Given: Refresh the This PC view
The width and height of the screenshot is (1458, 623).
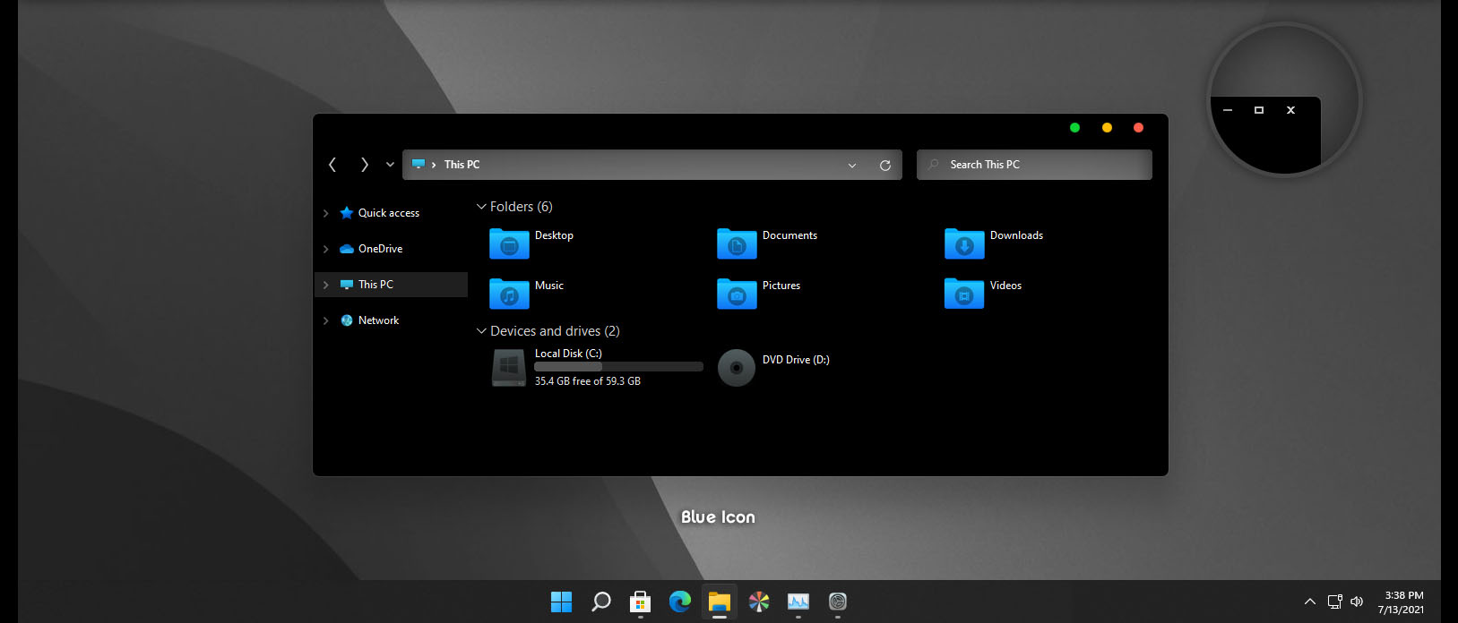Looking at the screenshot, I should (x=884, y=166).
